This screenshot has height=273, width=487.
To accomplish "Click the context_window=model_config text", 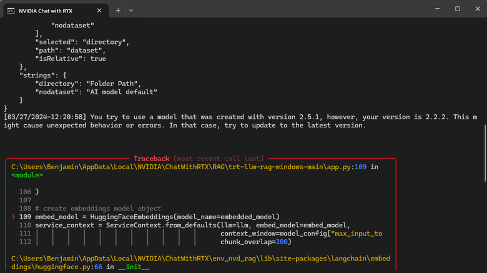I will click(302, 234).
